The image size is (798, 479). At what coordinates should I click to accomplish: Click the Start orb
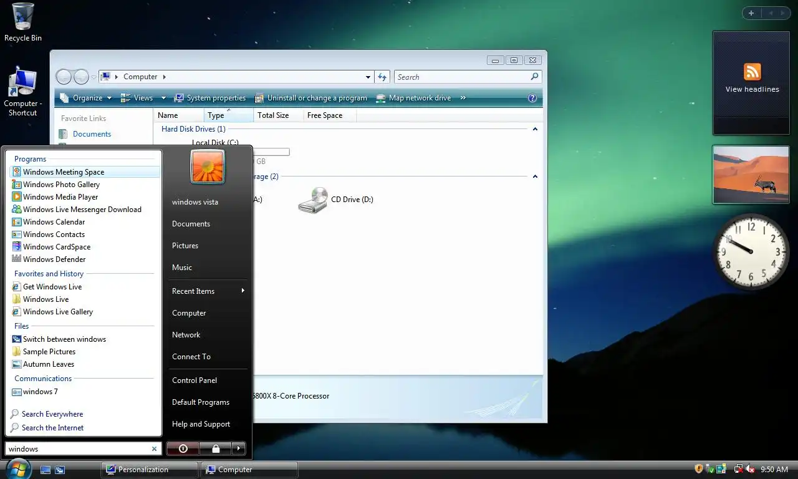tap(17, 468)
